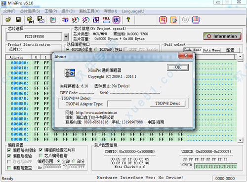Toggle verify-after-programming checkbox 编程后校验
The height and width of the screenshot is (182, 247).
[9, 156]
